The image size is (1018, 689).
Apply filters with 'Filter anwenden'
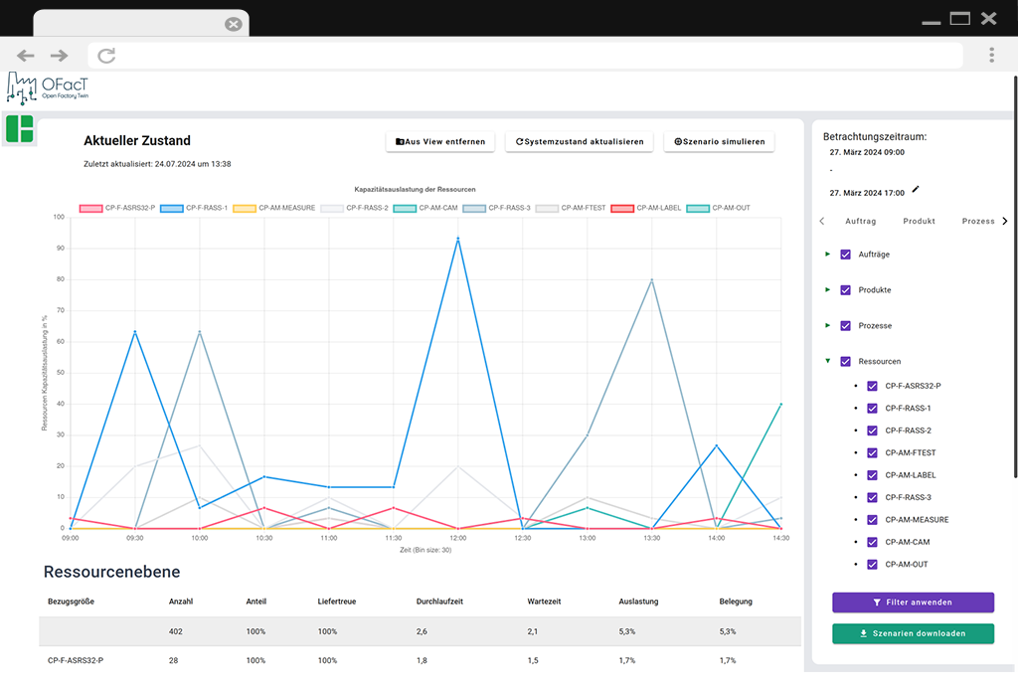pos(913,603)
